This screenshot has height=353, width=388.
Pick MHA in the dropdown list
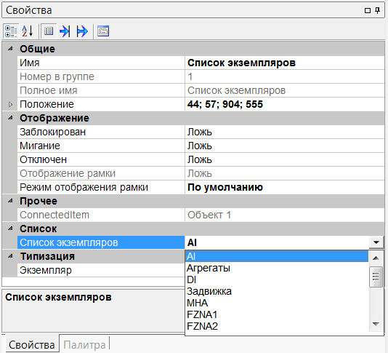click(277, 303)
